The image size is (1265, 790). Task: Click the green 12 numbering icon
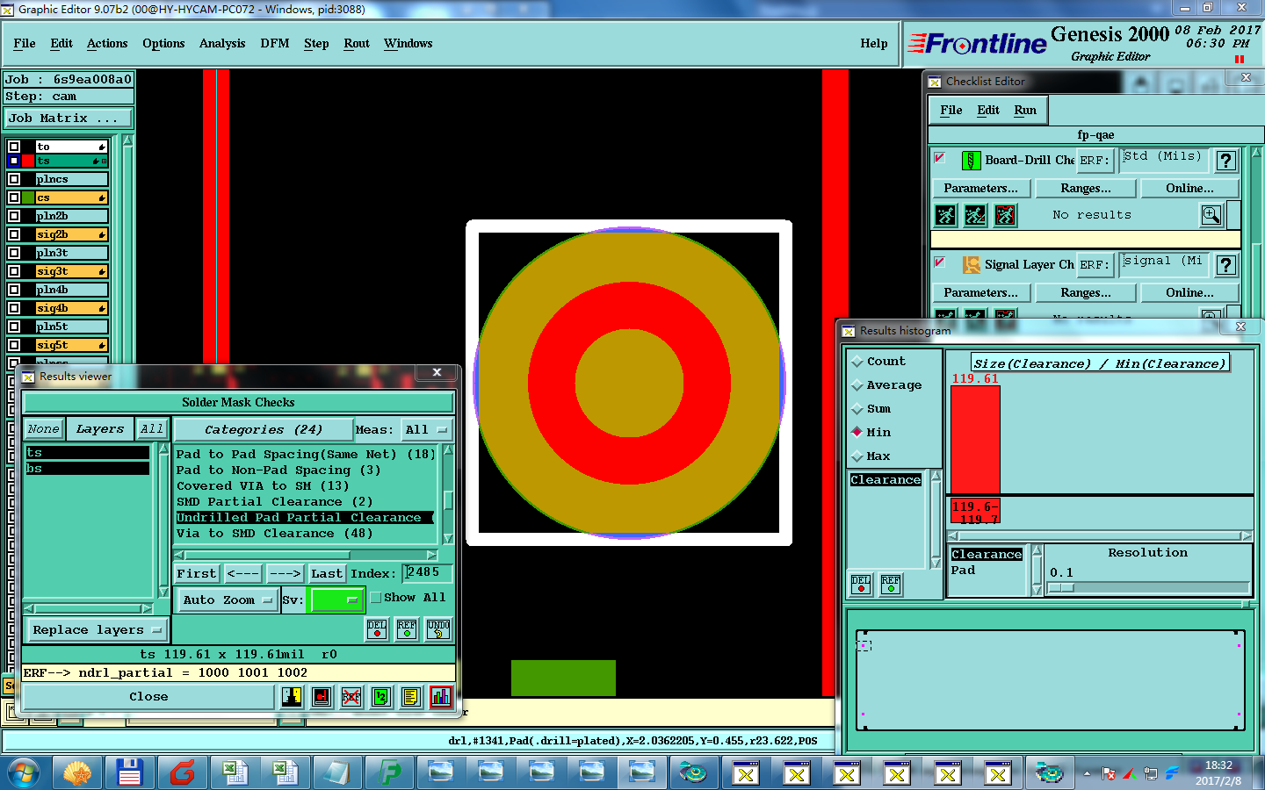pyautogui.click(x=380, y=697)
